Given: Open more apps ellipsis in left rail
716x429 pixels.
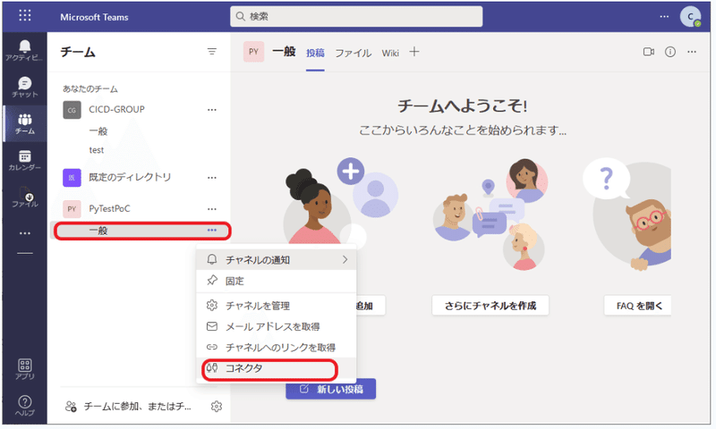Looking at the screenshot, I should pos(25,233).
